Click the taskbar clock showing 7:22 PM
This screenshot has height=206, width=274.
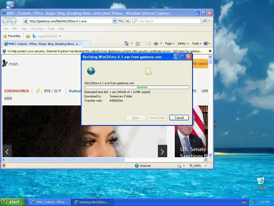click(264, 202)
